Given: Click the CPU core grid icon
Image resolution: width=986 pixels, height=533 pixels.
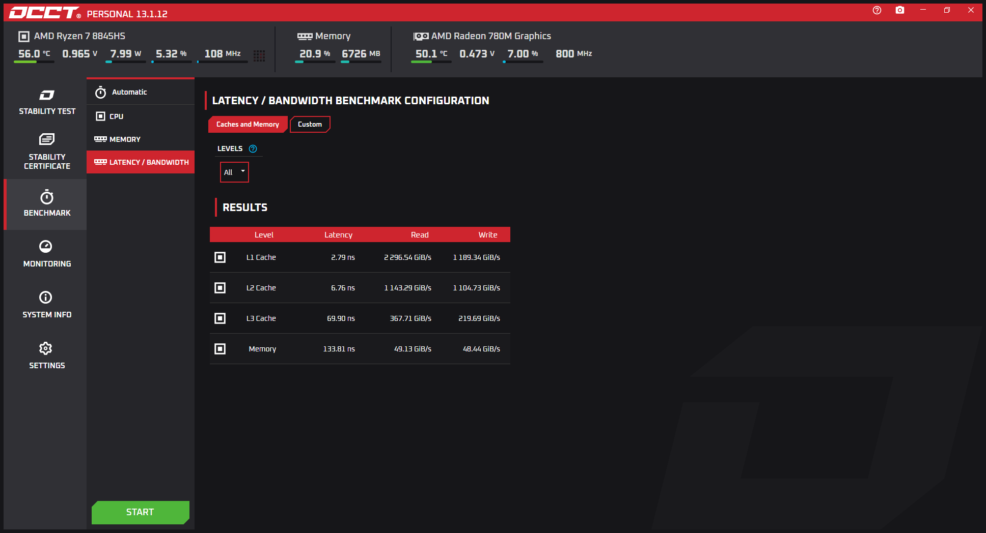Looking at the screenshot, I should coord(259,55).
